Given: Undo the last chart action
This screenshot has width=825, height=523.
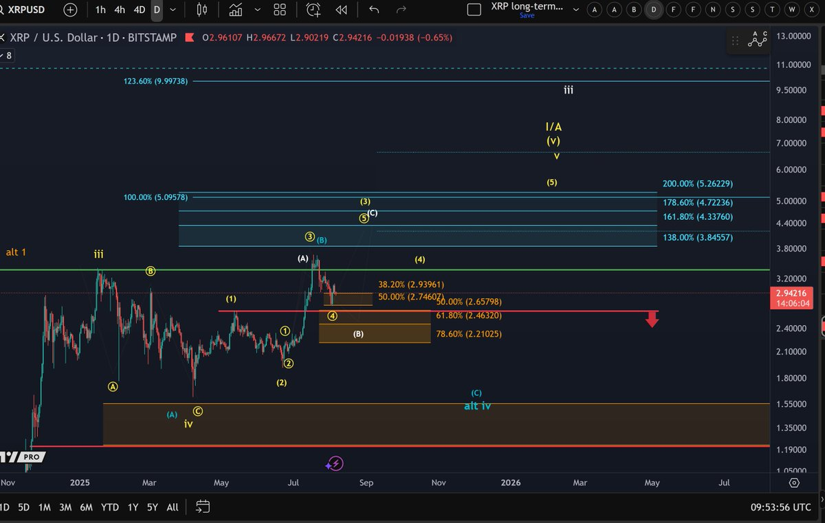Looking at the screenshot, I should coord(374,10).
